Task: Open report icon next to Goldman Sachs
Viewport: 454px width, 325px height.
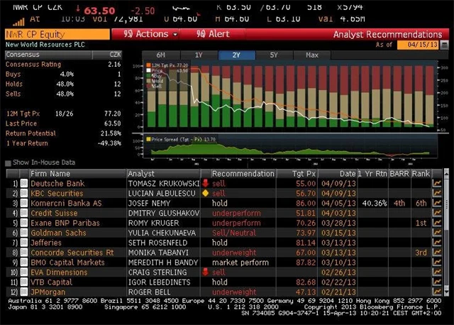Action: (23, 233)
